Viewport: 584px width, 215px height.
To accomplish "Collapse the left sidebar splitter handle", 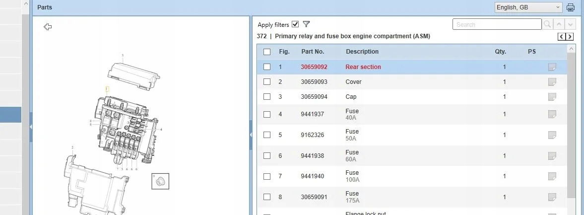I will pyautogui.click(x=31, y=127).
